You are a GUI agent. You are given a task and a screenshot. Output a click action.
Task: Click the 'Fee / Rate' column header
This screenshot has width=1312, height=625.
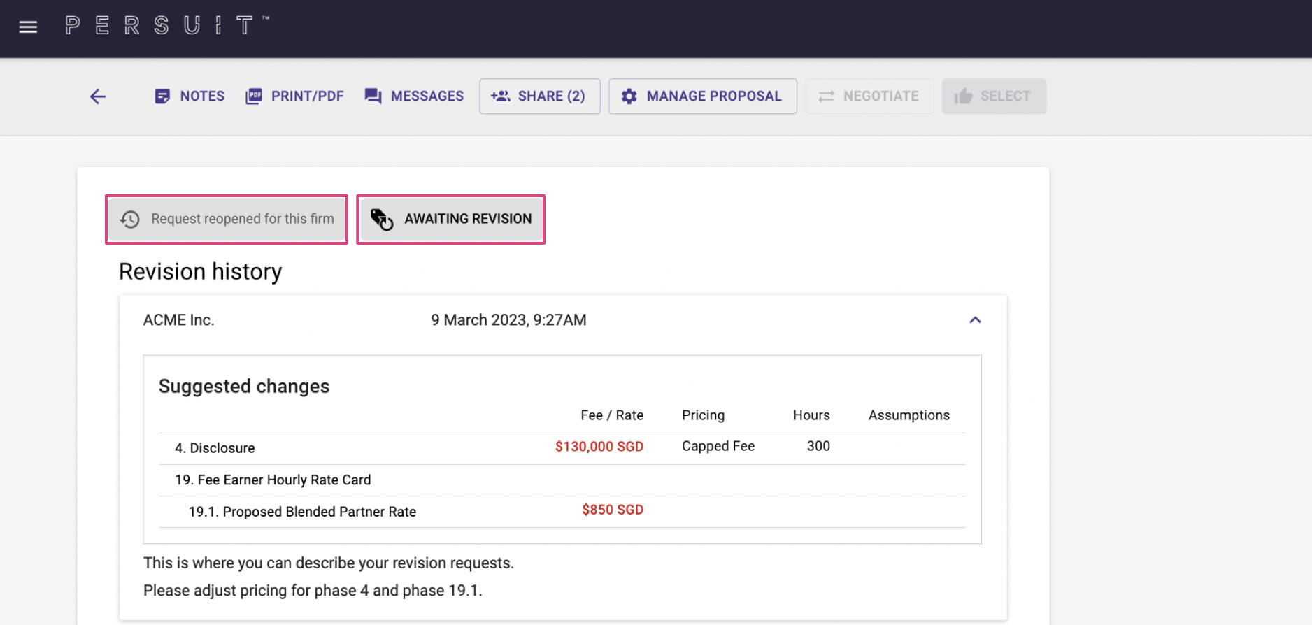coord(612,415)
